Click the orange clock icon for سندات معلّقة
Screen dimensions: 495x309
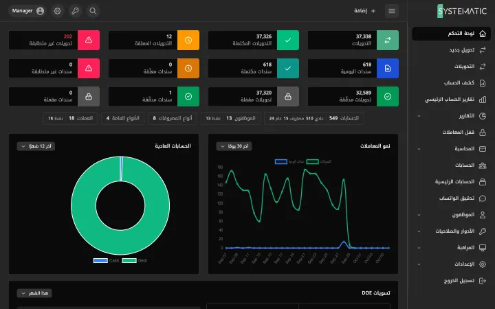tap(188, 68)
